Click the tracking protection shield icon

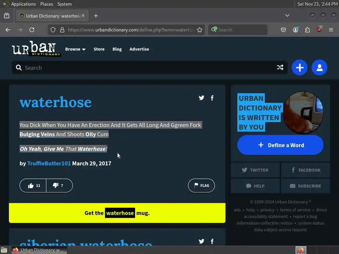53,30
